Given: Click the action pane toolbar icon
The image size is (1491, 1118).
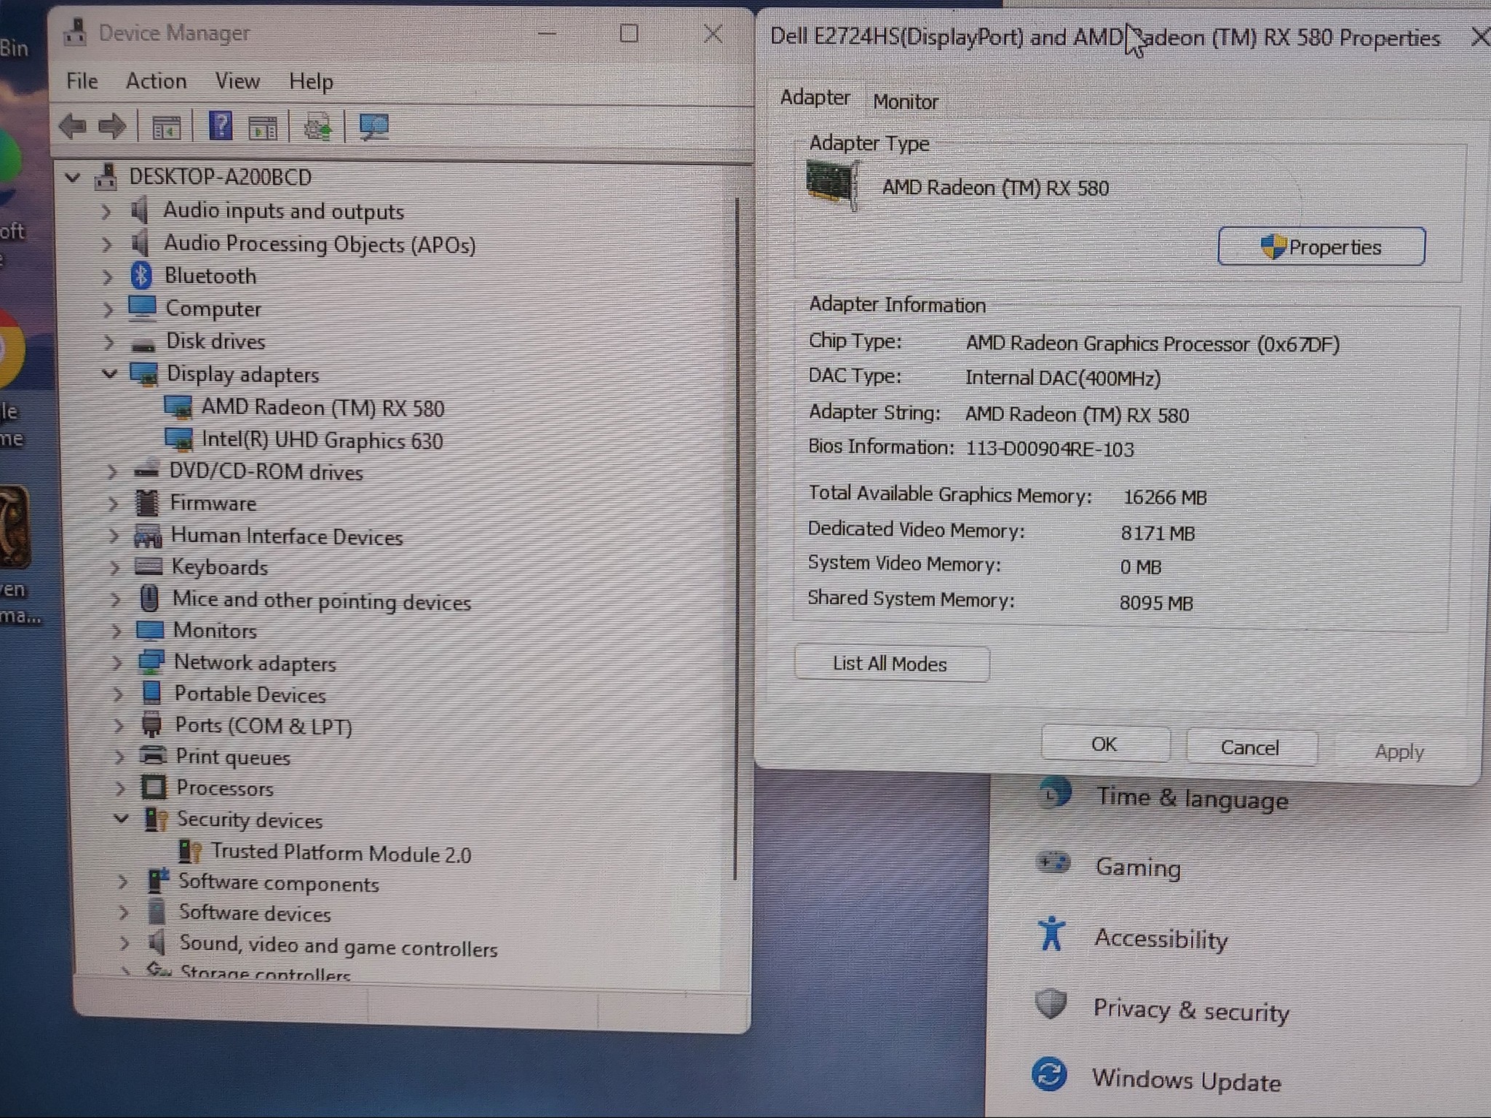Looking at the screenshot, I should [263, 128].
